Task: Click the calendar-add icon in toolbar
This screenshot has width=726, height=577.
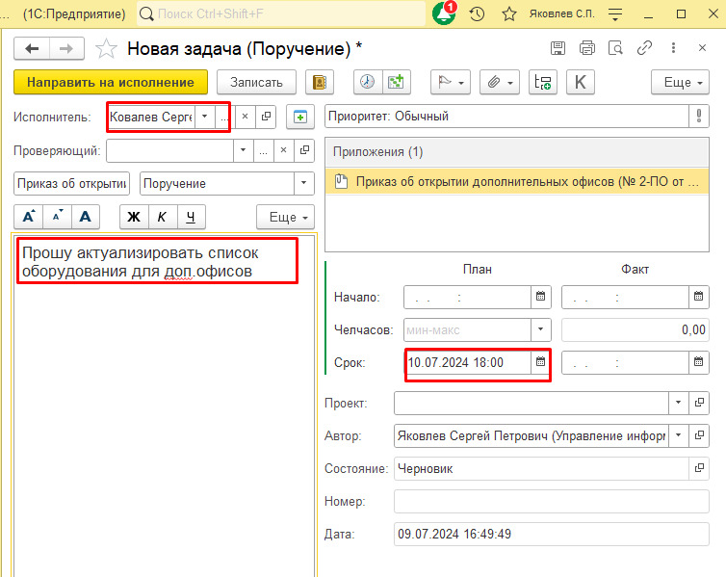Action: tap(396, 83)
